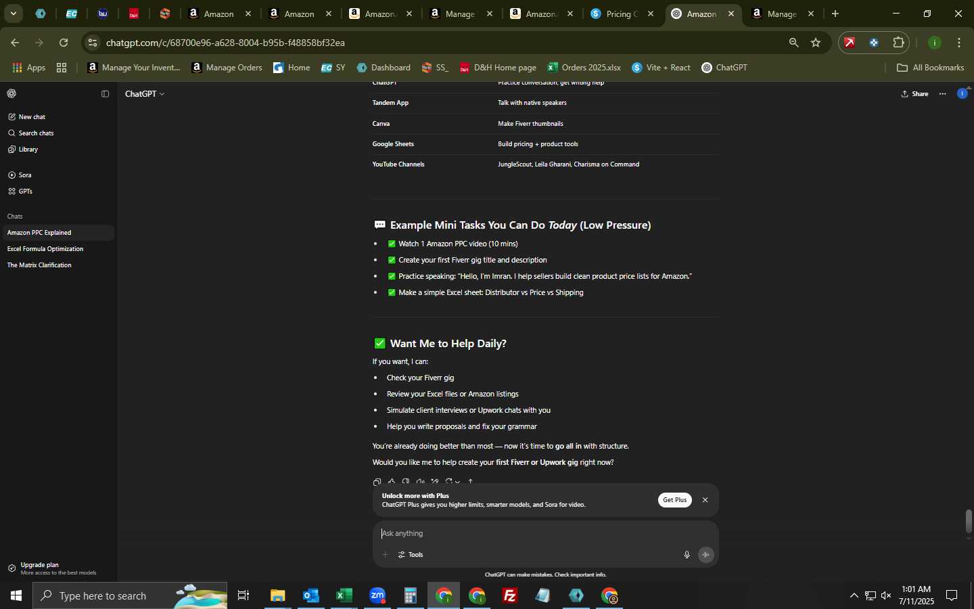
Task: Open the zoom magnifier in address bar
Action: [793, 43]
